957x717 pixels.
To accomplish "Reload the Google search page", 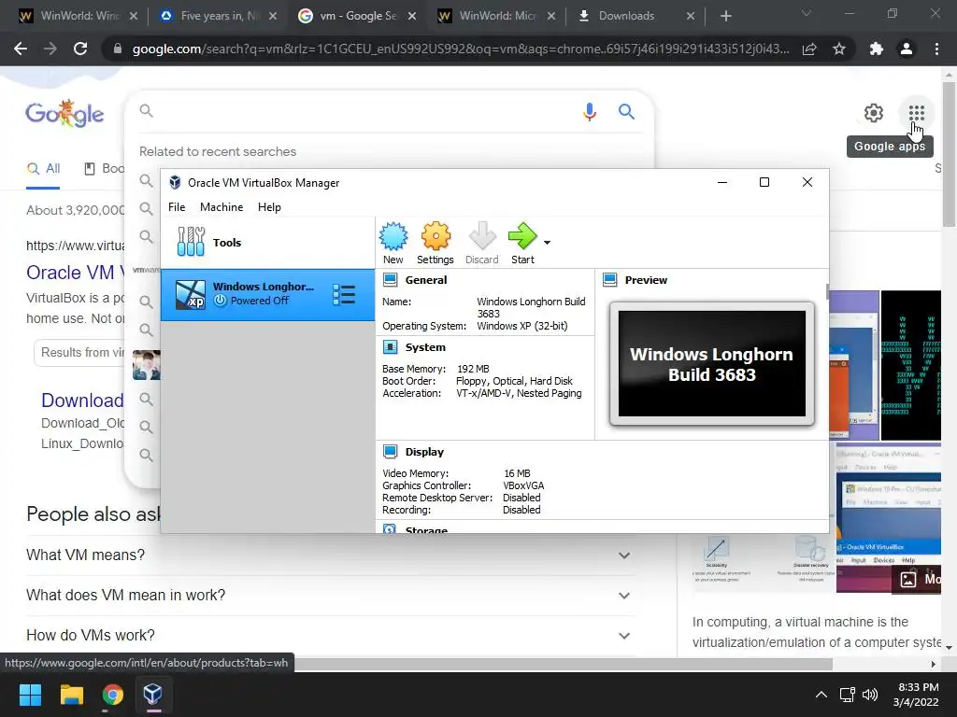I will point(80,49).
